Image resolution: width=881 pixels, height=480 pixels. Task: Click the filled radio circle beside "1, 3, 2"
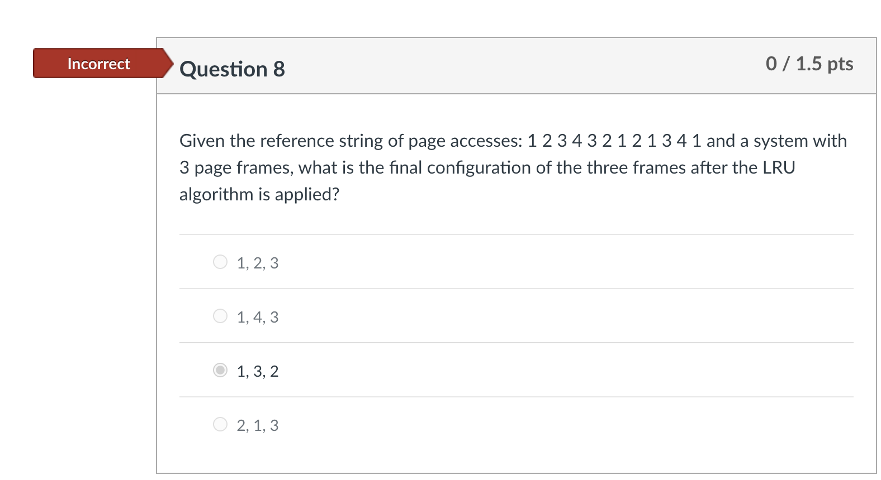click(220, 370)
